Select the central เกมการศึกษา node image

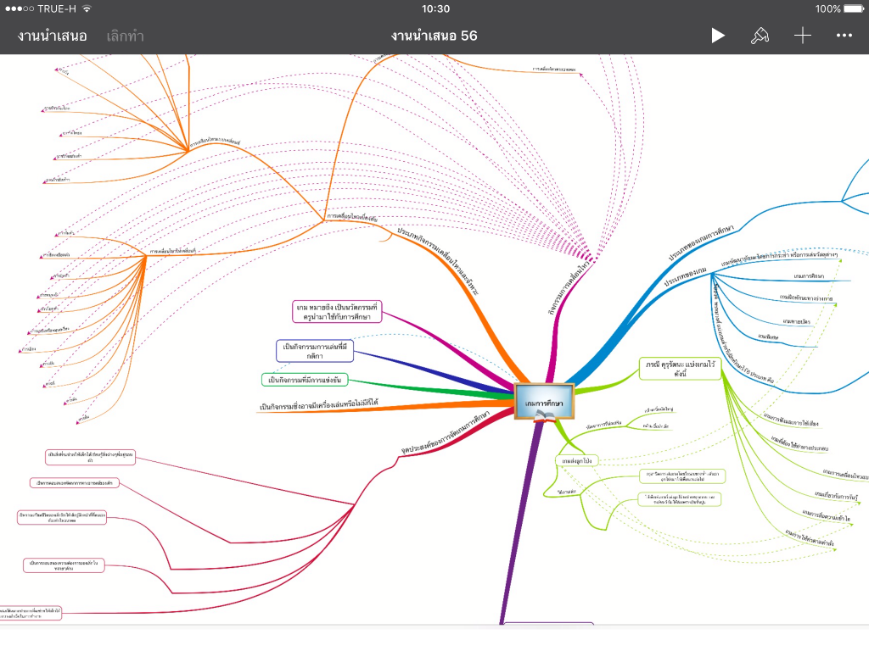pos(544,401)
